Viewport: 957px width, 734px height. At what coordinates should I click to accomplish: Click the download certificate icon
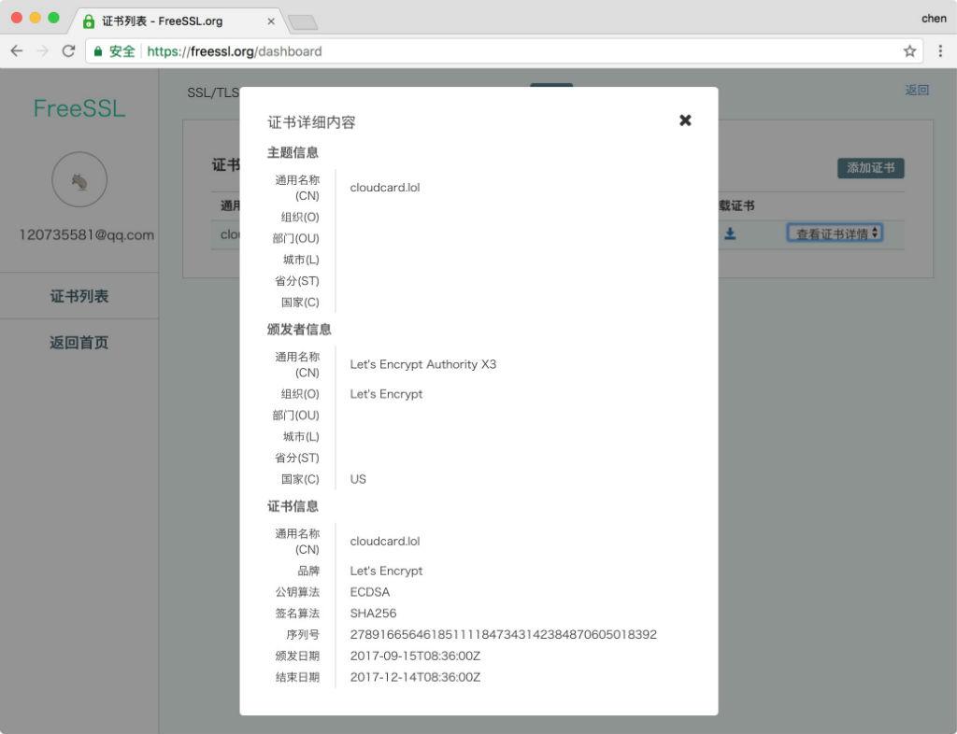pos(730,233)
